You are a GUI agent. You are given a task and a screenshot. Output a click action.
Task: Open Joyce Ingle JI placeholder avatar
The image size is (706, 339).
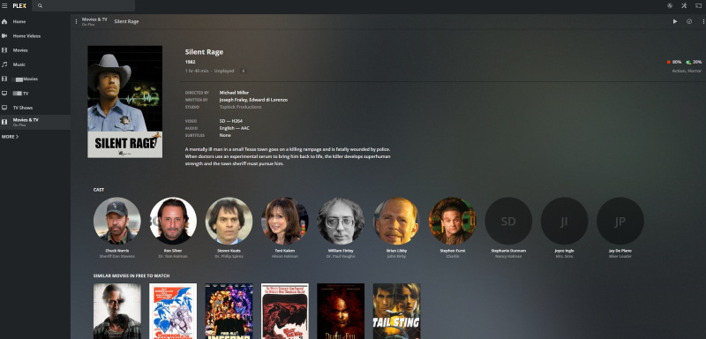click(564, 221)
